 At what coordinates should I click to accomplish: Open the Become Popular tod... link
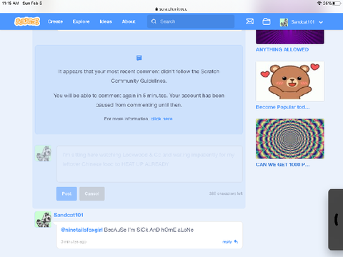tap(283, 107)
